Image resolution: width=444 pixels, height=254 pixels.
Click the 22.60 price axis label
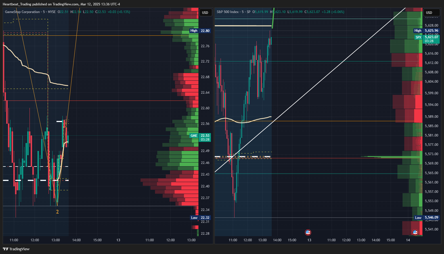[205, 108]
